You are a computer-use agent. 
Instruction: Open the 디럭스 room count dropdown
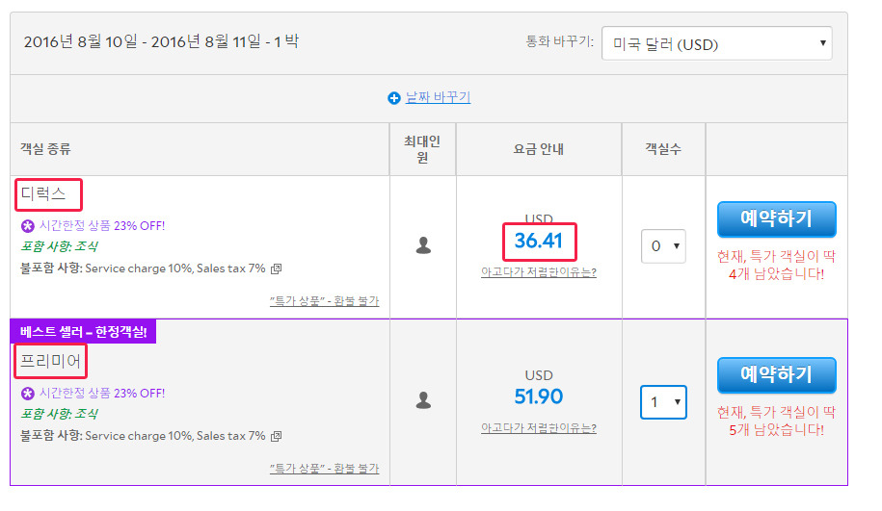click(x=663, y=246)
